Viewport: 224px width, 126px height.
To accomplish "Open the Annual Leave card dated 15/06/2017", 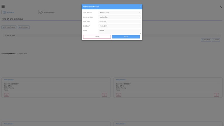I will point(168,87).
